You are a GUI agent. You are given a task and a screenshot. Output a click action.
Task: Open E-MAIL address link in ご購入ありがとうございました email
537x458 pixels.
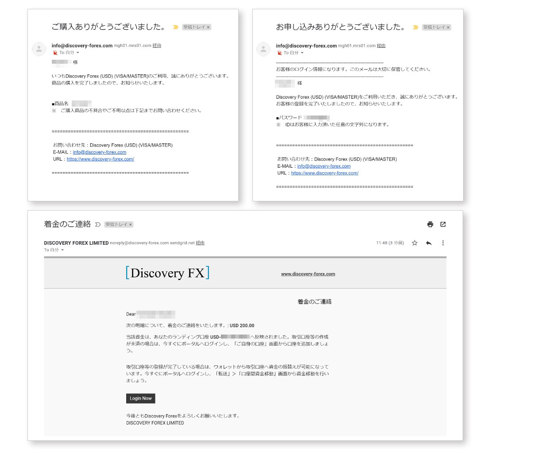point(100,152)
